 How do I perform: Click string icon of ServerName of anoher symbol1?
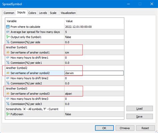8,52
